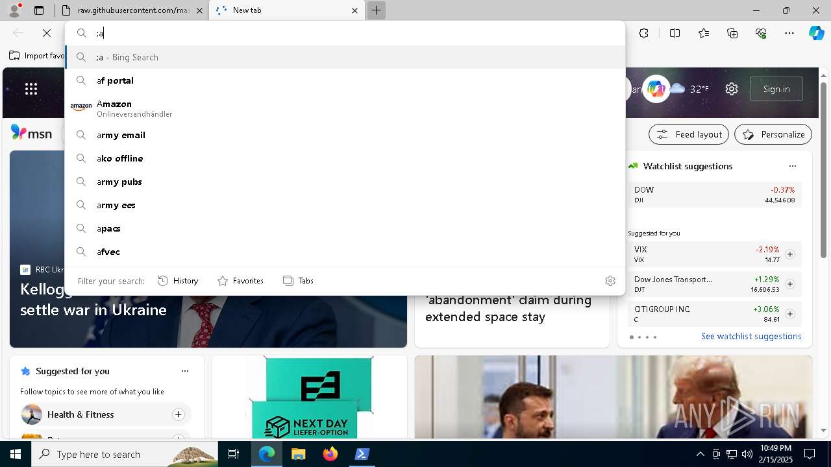
Task: Open the Ukraine war news headline
Action: (93, 299)
